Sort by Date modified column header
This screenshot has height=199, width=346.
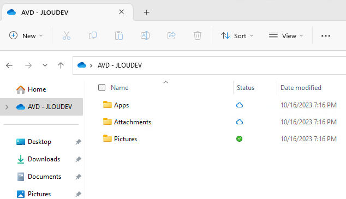tap(301, 88)
